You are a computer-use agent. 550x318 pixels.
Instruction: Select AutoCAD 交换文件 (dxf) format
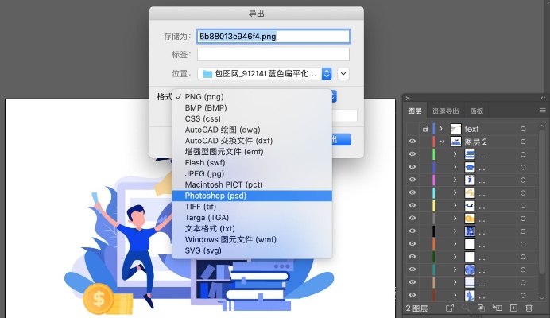[252, 141]
